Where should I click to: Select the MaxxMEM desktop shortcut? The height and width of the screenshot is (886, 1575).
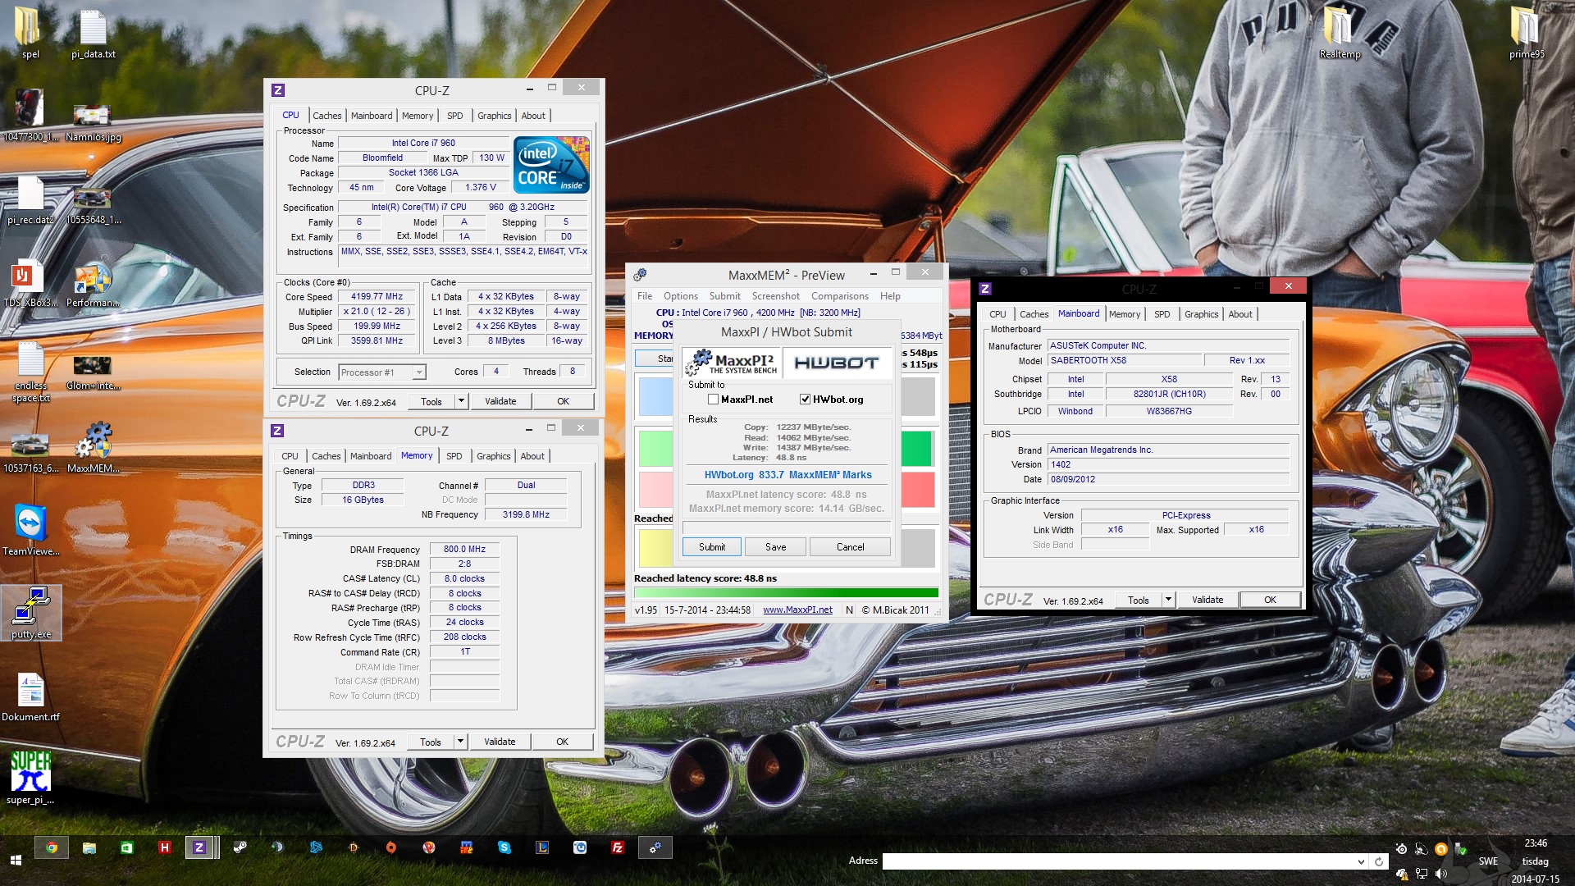coord(93,447)
